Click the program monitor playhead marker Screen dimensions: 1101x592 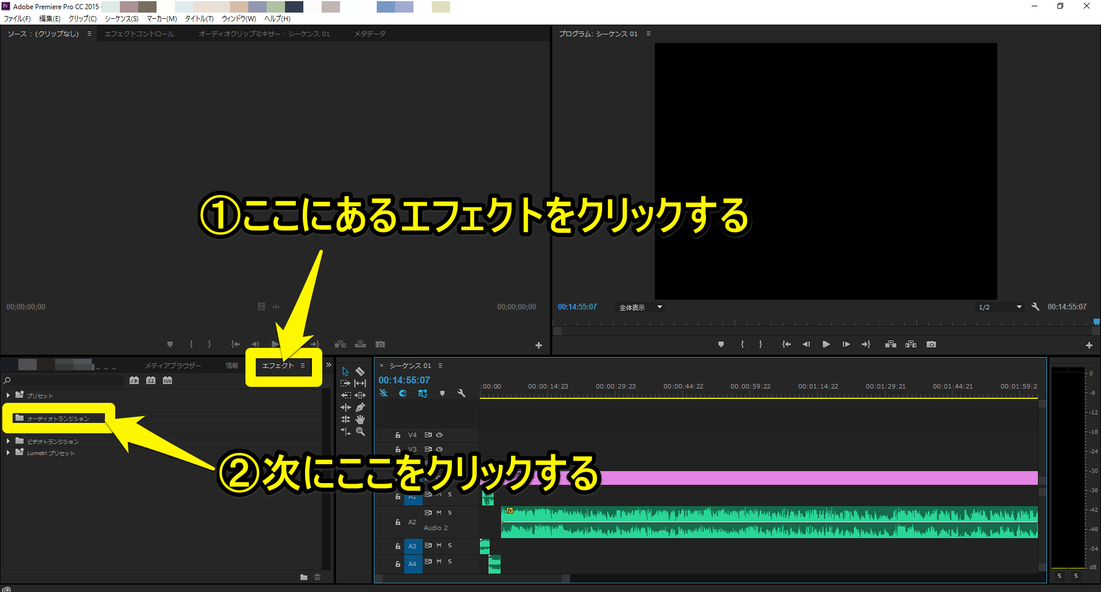click(1096, 322)
